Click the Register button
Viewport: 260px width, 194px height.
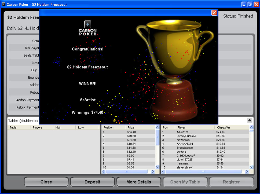tap(231, 182)
